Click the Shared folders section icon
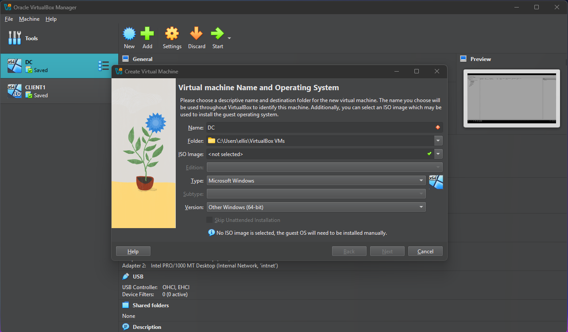 126,305
